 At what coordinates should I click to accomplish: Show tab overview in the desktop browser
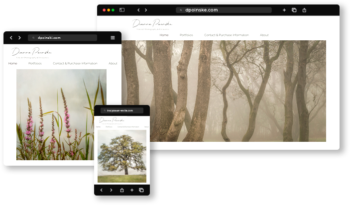(294, 10)
